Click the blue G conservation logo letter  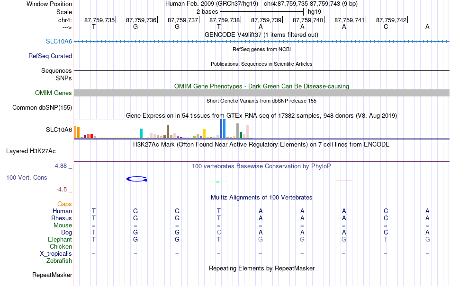[136, 179]
